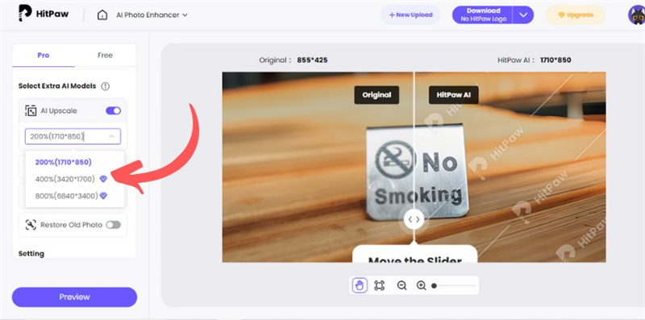Go to home via house icon
645x320 pixels.
[x=102, y=15]
